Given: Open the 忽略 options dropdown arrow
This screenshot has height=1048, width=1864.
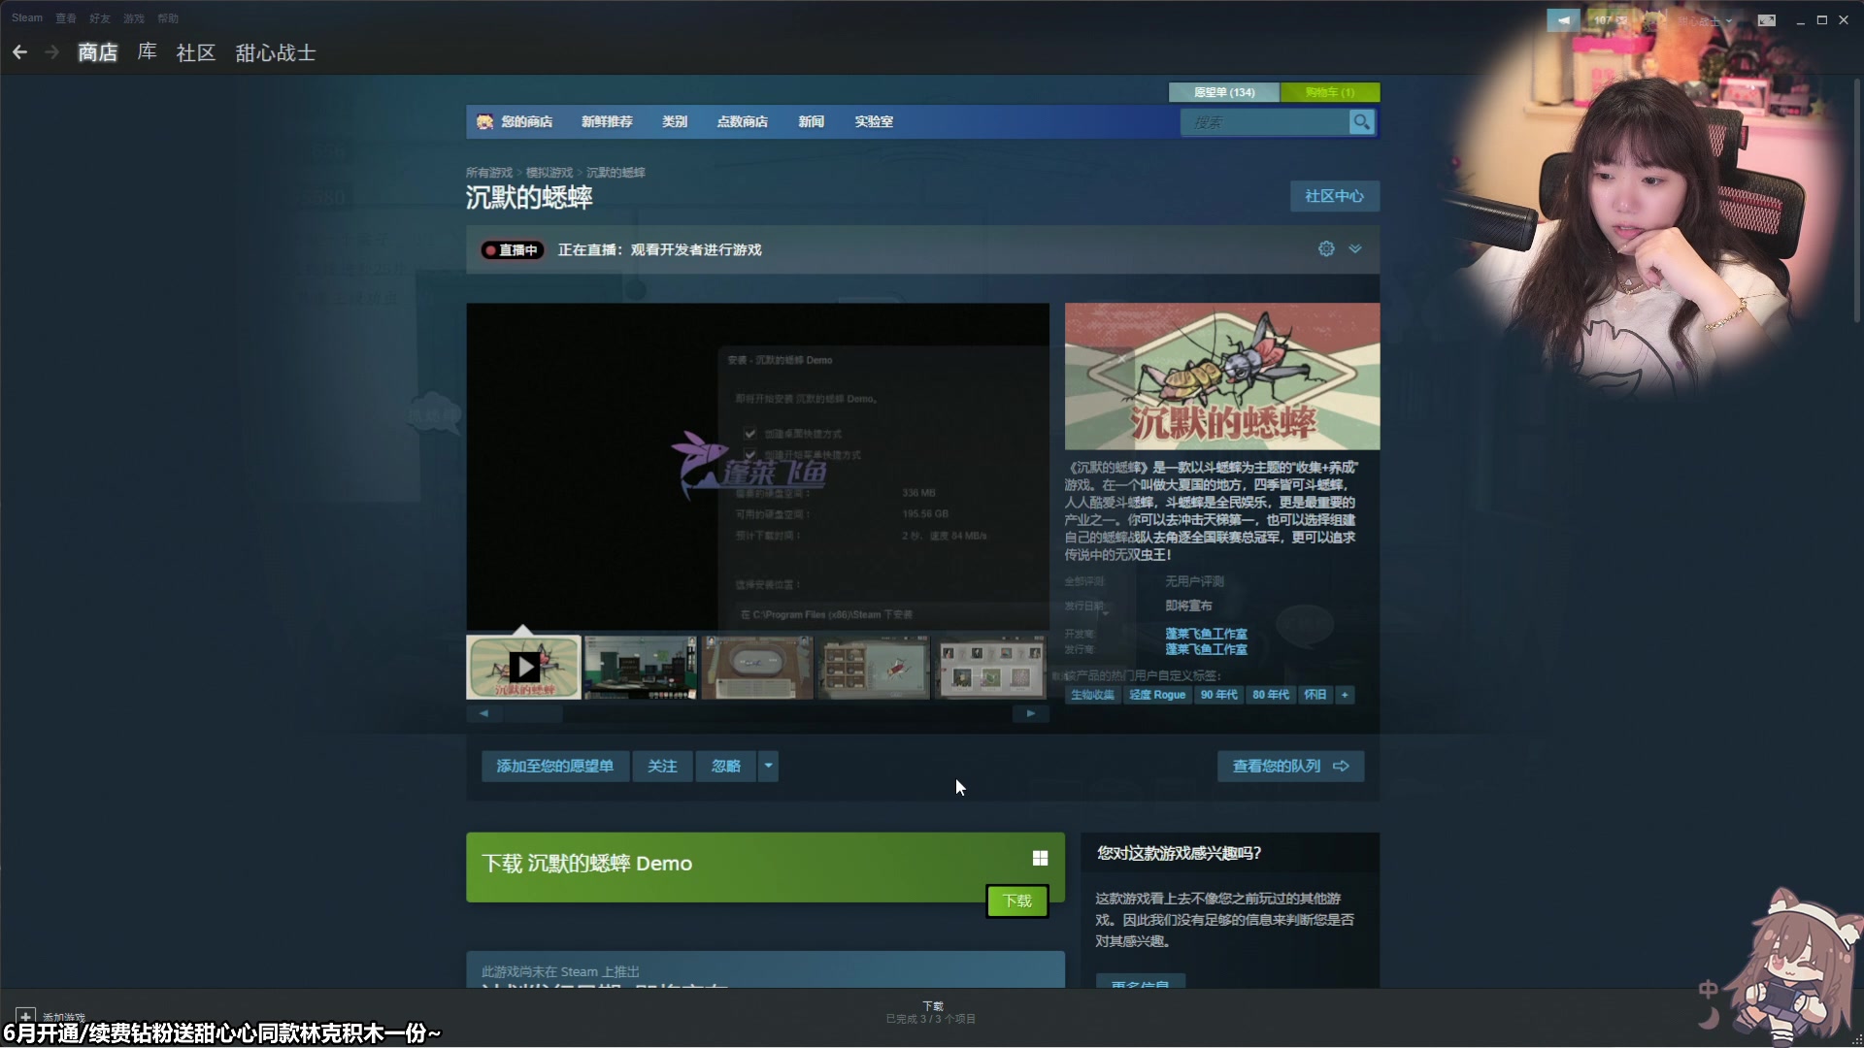Looking at the screenshot, I should [768, 767].
